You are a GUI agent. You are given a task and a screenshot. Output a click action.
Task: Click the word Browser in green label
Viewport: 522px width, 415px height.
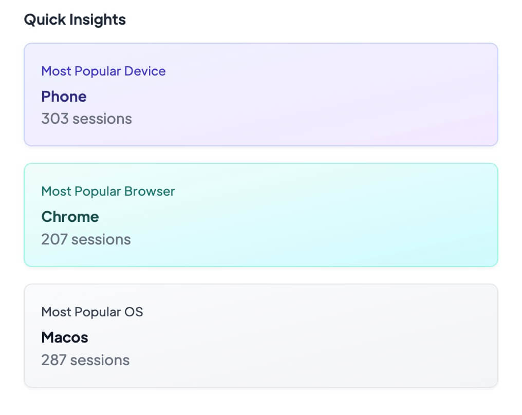[150, 192]
